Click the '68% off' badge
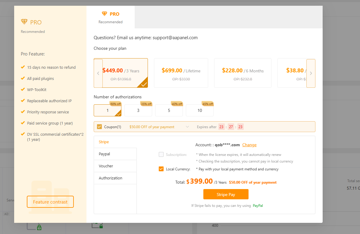The image size is (360, 234). 115,104
